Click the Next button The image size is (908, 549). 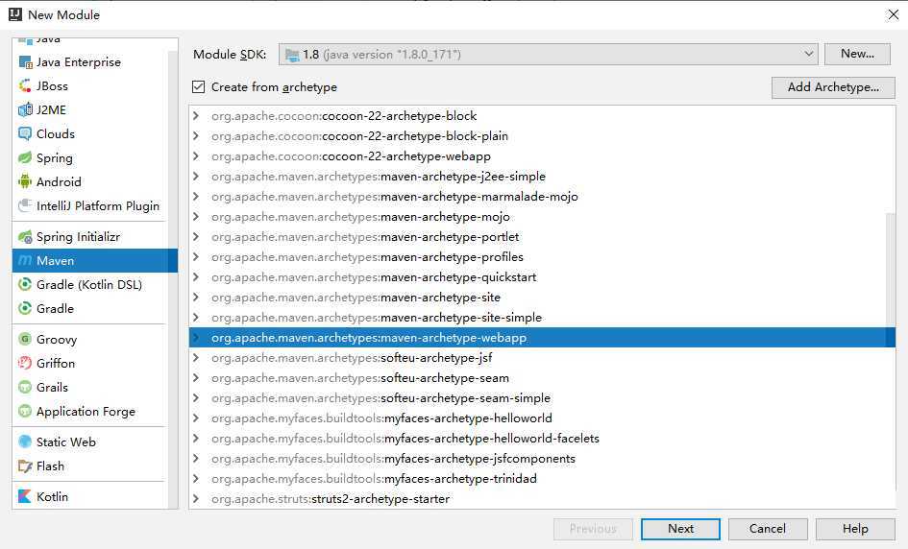[x=680, y=529]
